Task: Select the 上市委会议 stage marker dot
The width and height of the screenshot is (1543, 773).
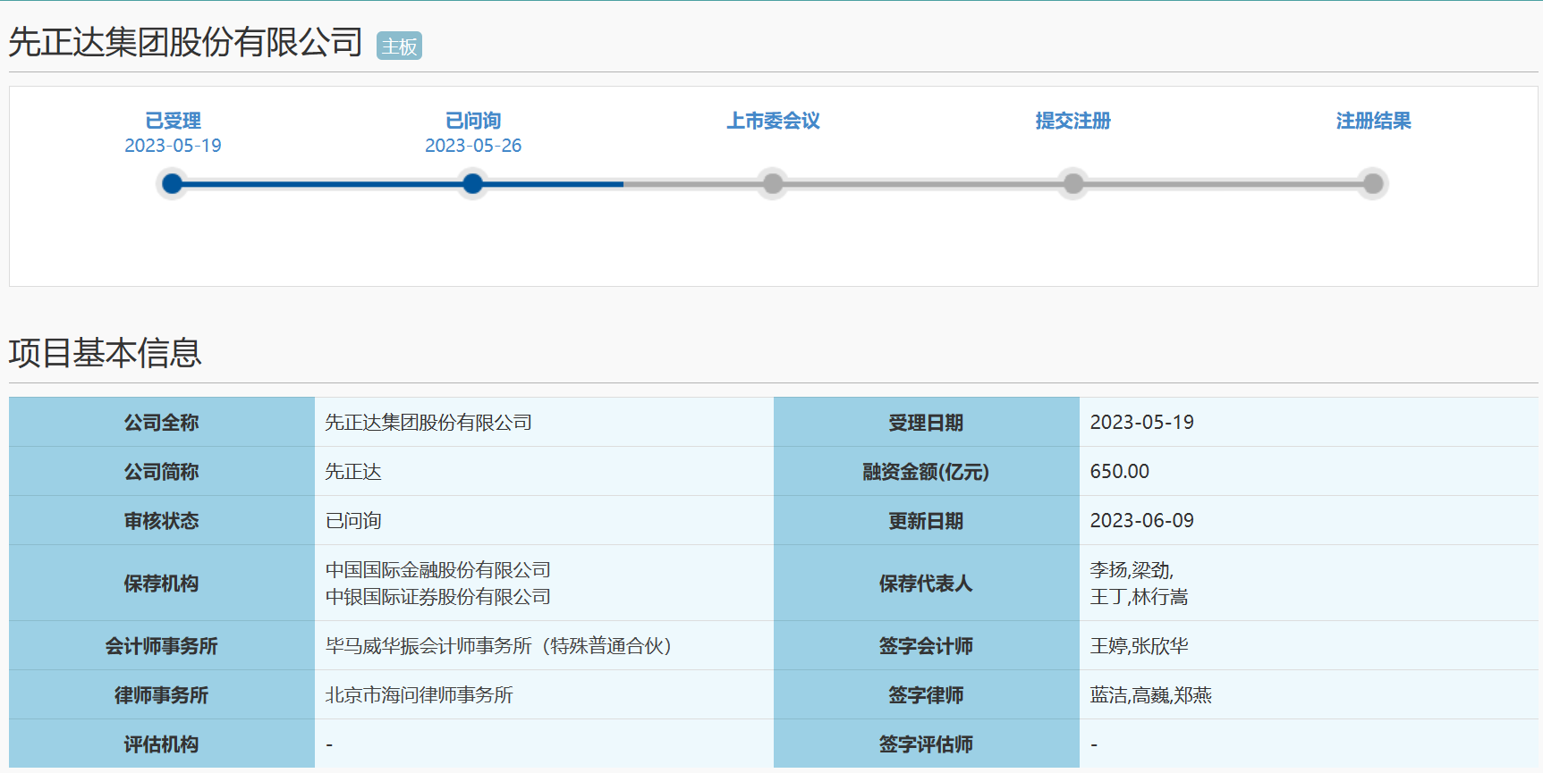Action: [773, 184]
